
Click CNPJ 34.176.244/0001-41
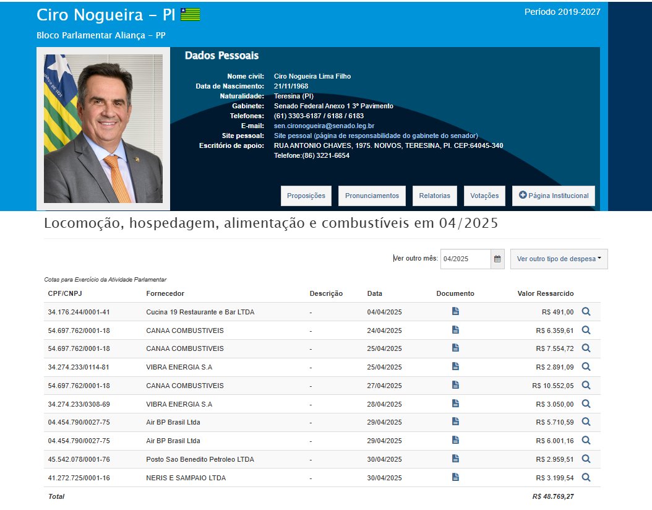[x=79, y=312]
